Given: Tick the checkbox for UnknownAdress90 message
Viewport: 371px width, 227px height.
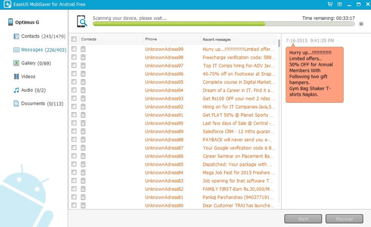Looking at the screenshot, I should coord(74,124).
